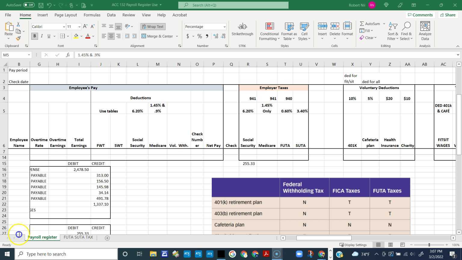Choose a font color from the swatch
The image size is (462, 260).
(x=88, y=36)
